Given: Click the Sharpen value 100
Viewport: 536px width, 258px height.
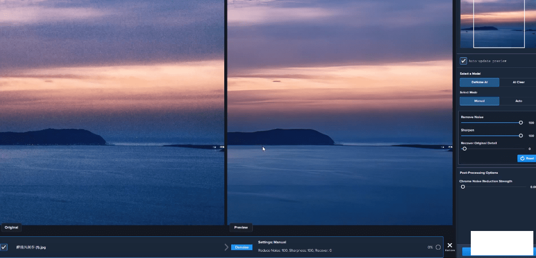Looking at the screenshot, I should [531, 136].
